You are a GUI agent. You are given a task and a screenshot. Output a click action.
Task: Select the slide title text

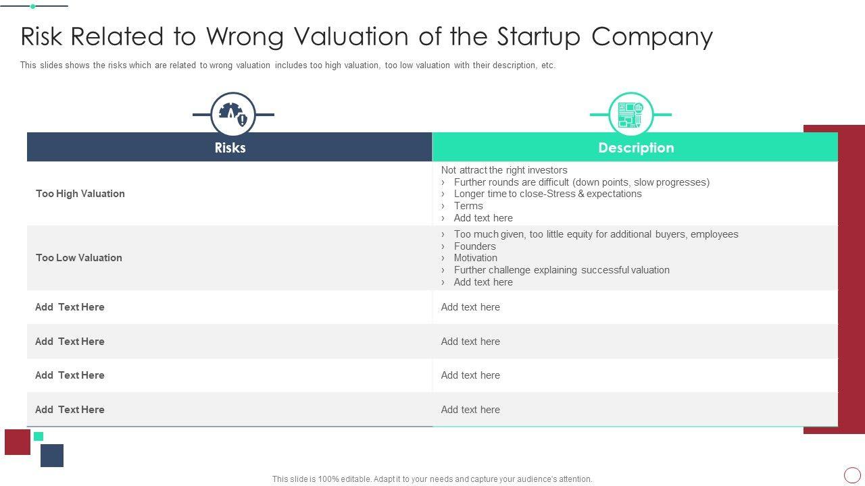(x=366, y=36)
